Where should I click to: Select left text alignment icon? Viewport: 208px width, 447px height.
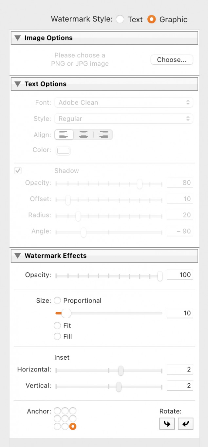64,135
